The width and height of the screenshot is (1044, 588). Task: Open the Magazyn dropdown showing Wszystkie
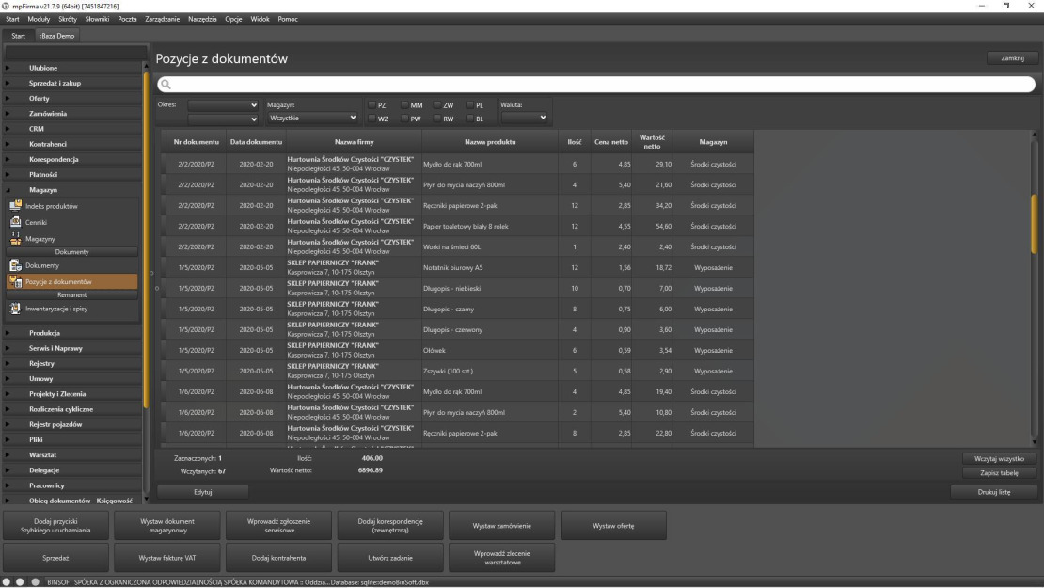pos(312,119)
